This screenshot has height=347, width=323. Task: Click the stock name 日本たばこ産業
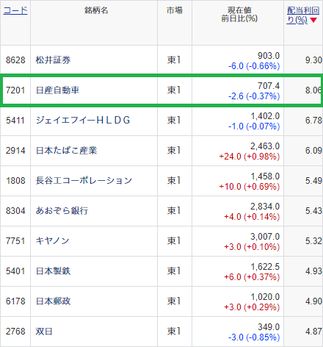coord(66,151)
